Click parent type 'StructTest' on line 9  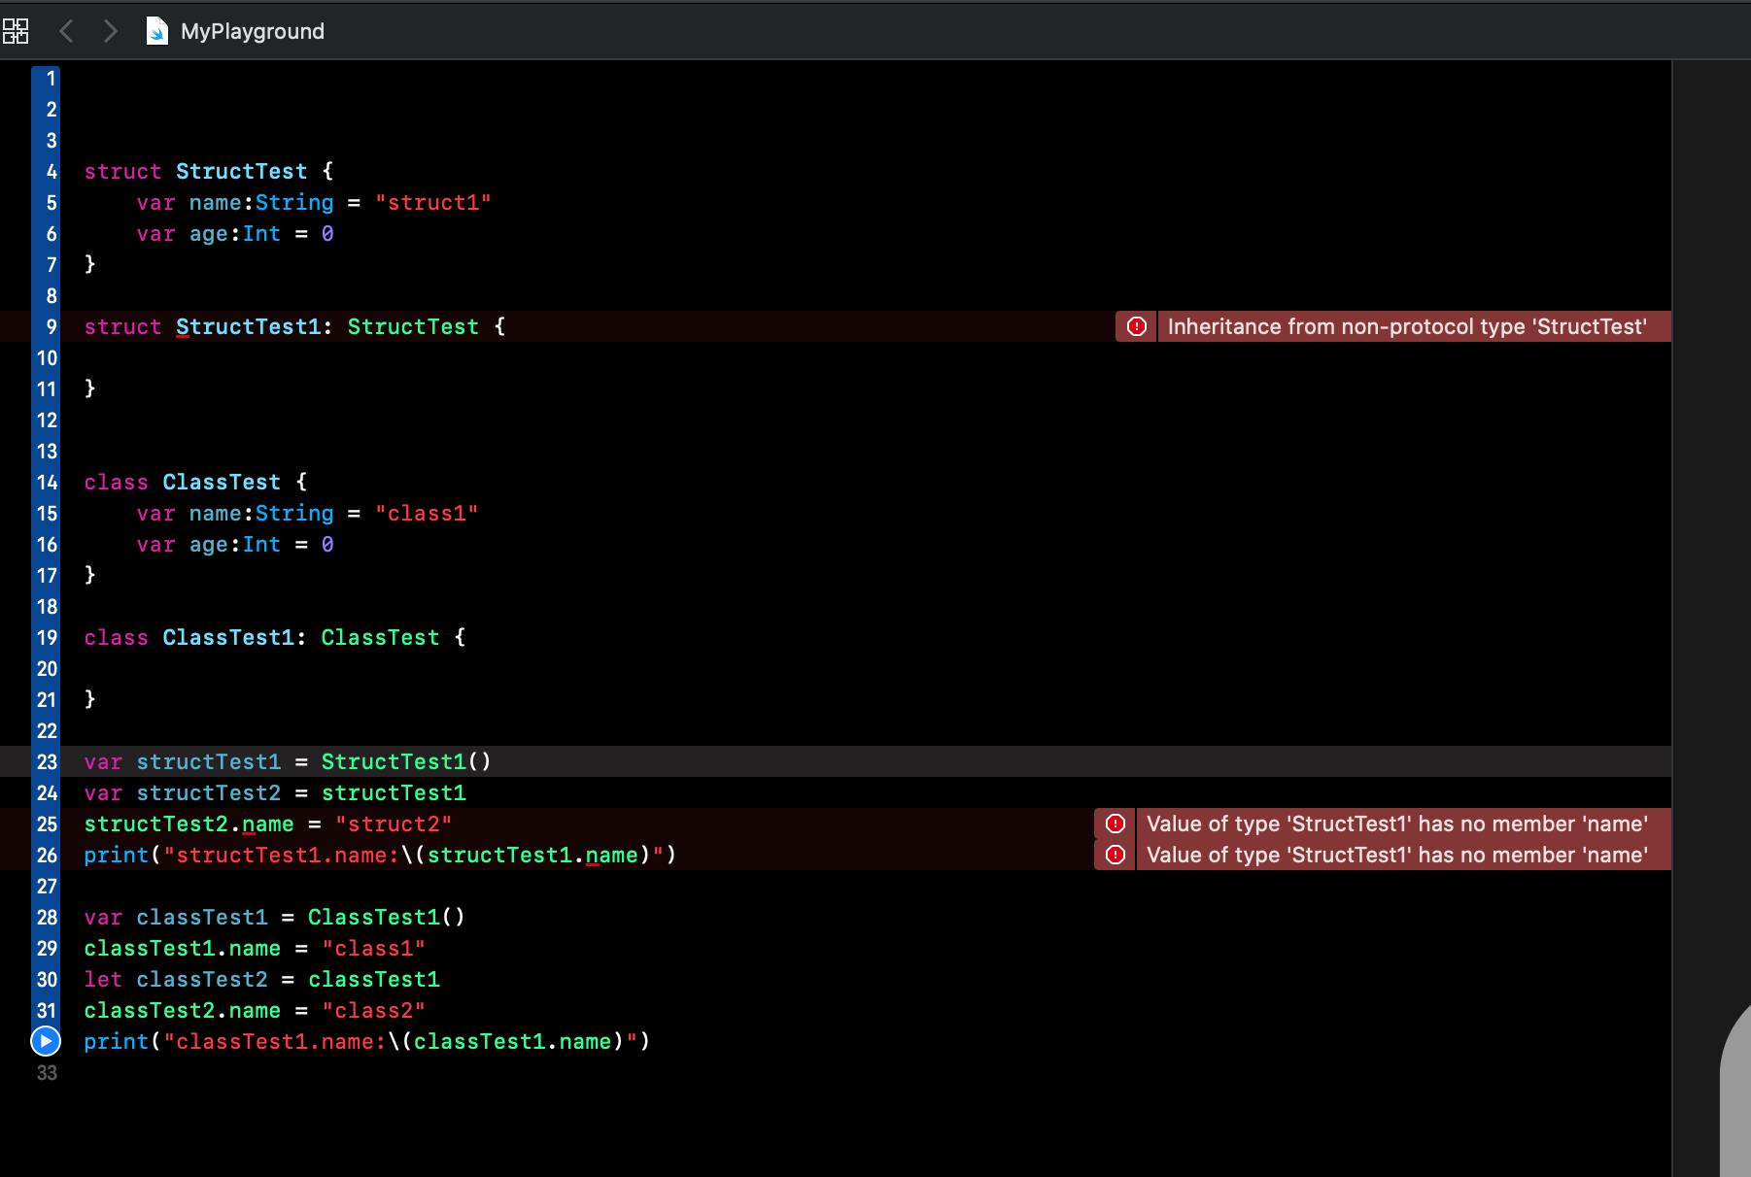click(413, 326)
